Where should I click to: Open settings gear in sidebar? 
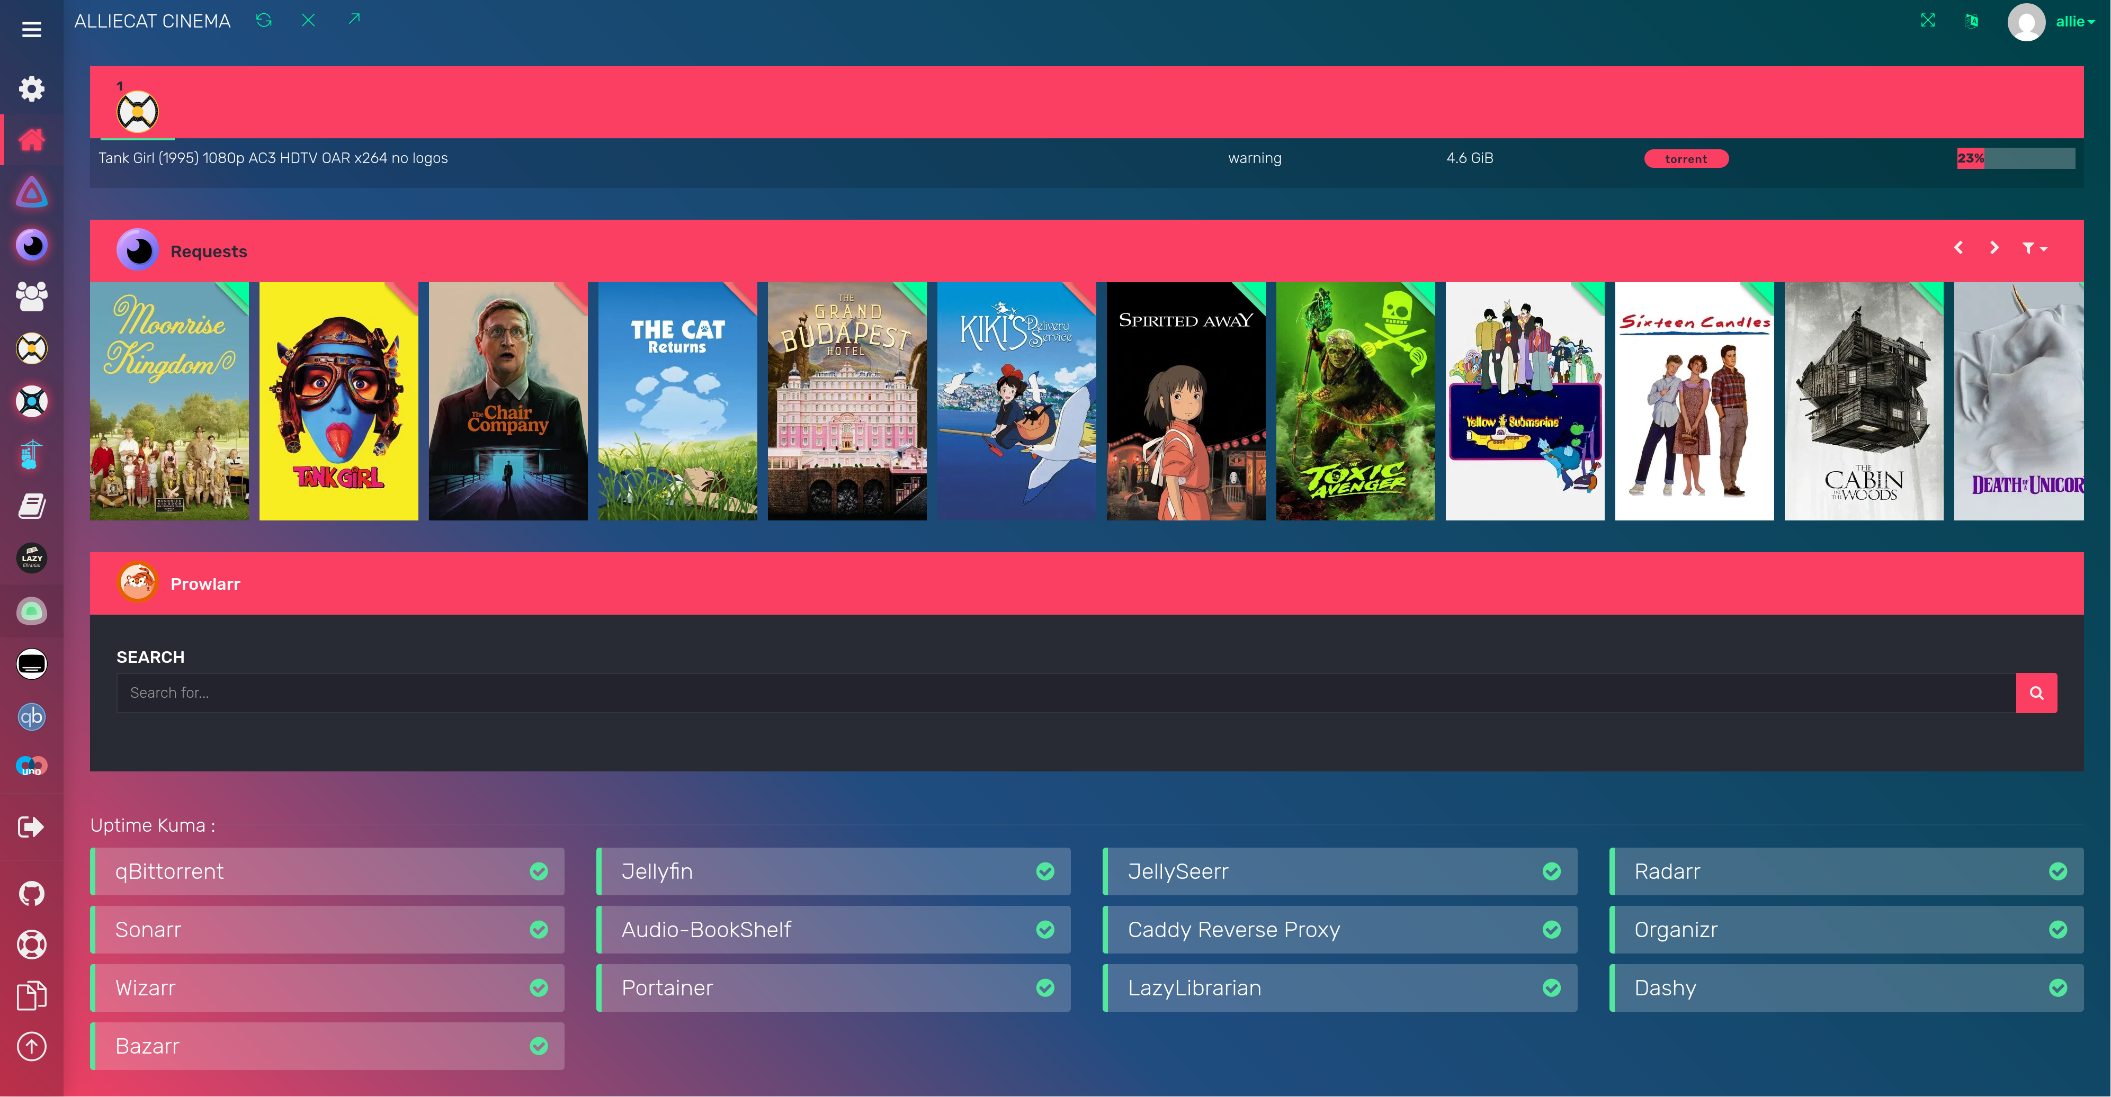pos(31,88)
